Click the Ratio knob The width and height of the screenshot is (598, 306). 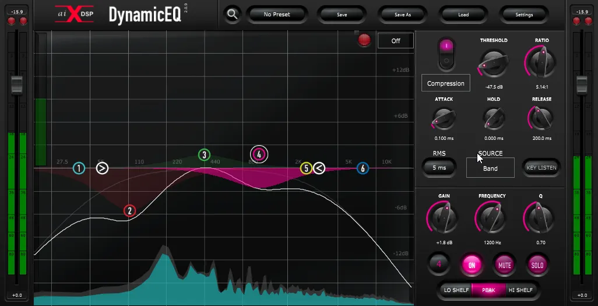click(x=542, y=62)
